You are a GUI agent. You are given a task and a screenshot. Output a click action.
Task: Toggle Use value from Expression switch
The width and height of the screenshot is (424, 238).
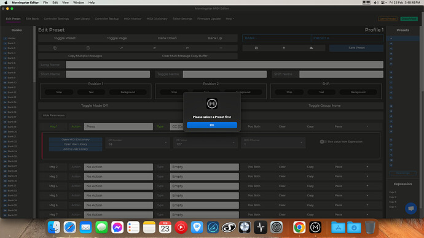pyautogui.click(x=323, y=142)
